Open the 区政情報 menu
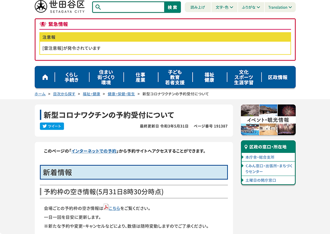330x234 pixels. click(278, 77)
